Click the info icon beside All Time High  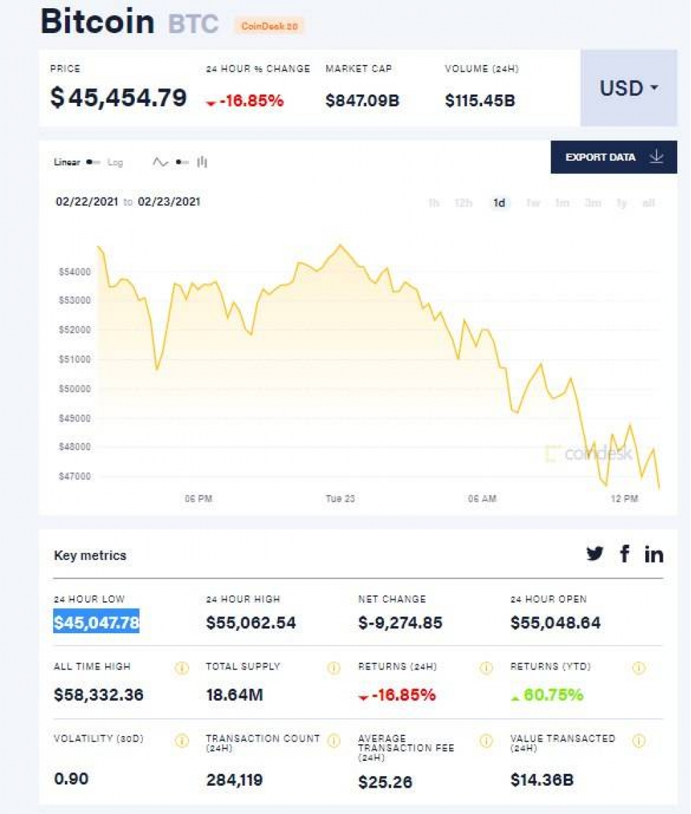[182, 668]
